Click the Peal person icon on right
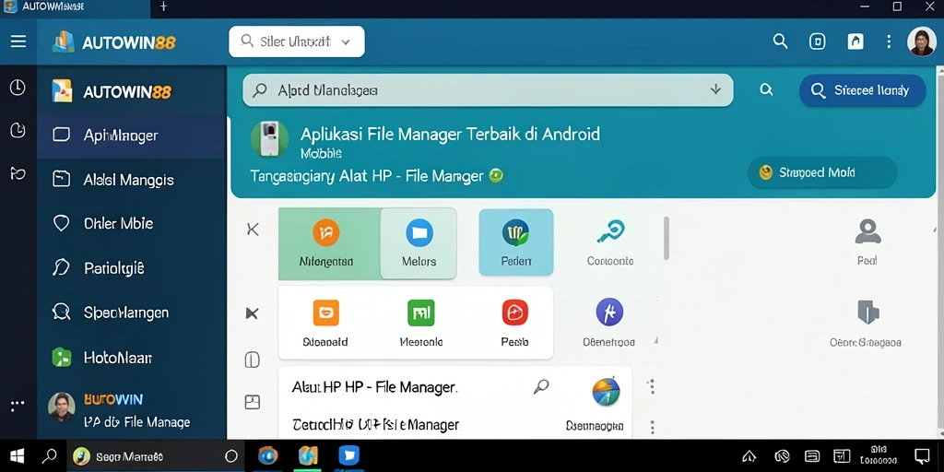The width and height of the screenshot is (944, 472). (x=867, y=231)
